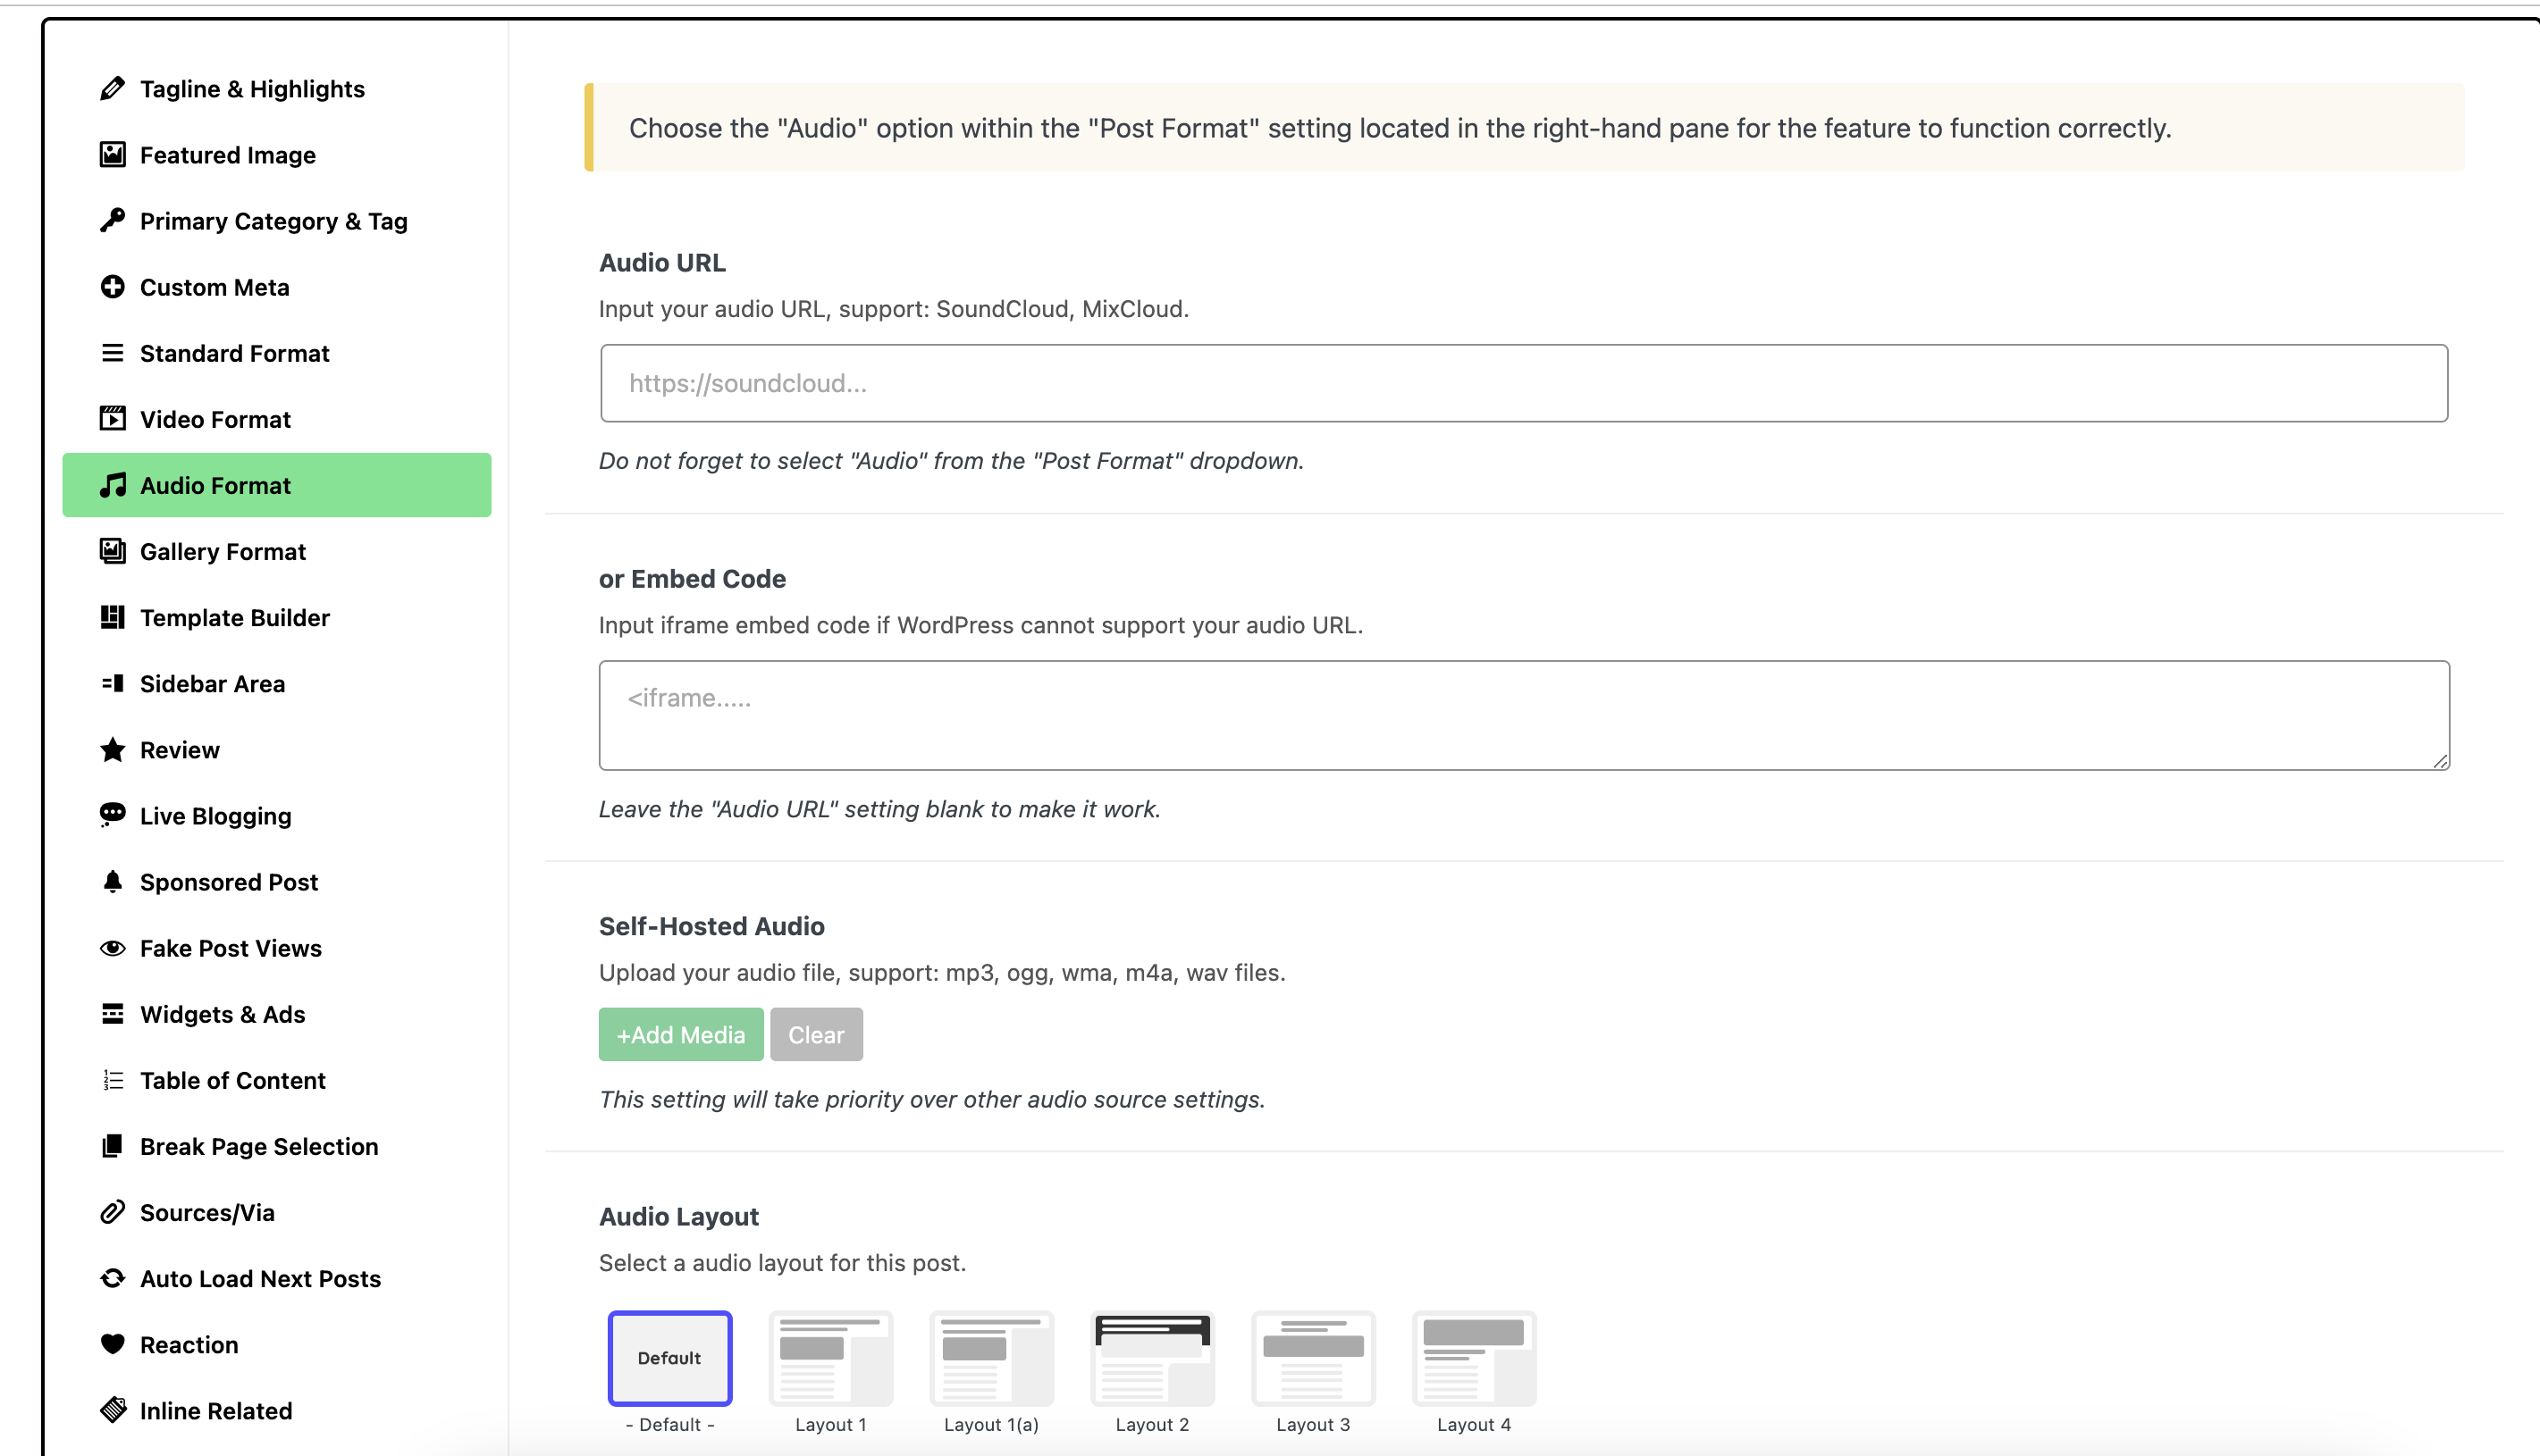Viewport: 2540px width, 1456px height.
Task: Click the Custom Meta plus icon
Action: (x=112, y=287)
